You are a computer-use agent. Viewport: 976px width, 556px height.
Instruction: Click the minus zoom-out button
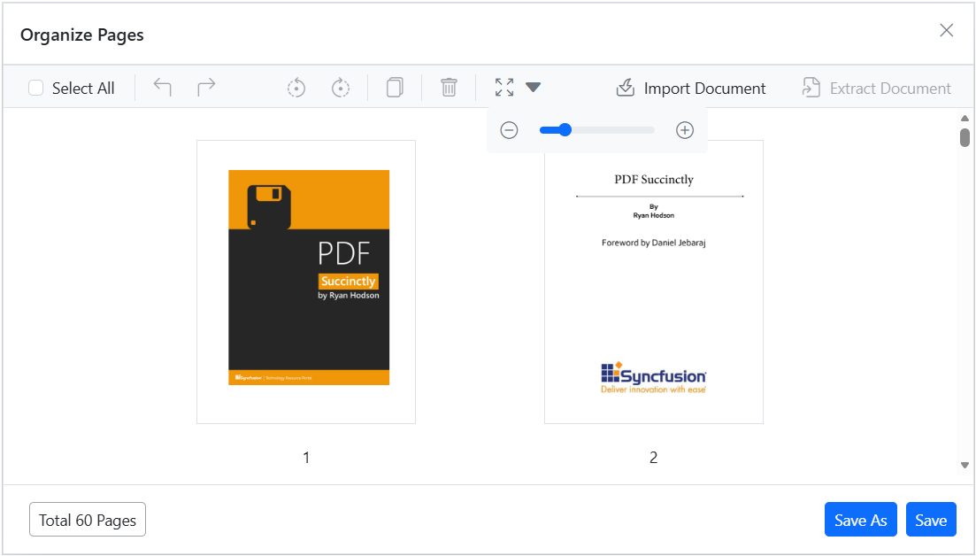(509, 130)
